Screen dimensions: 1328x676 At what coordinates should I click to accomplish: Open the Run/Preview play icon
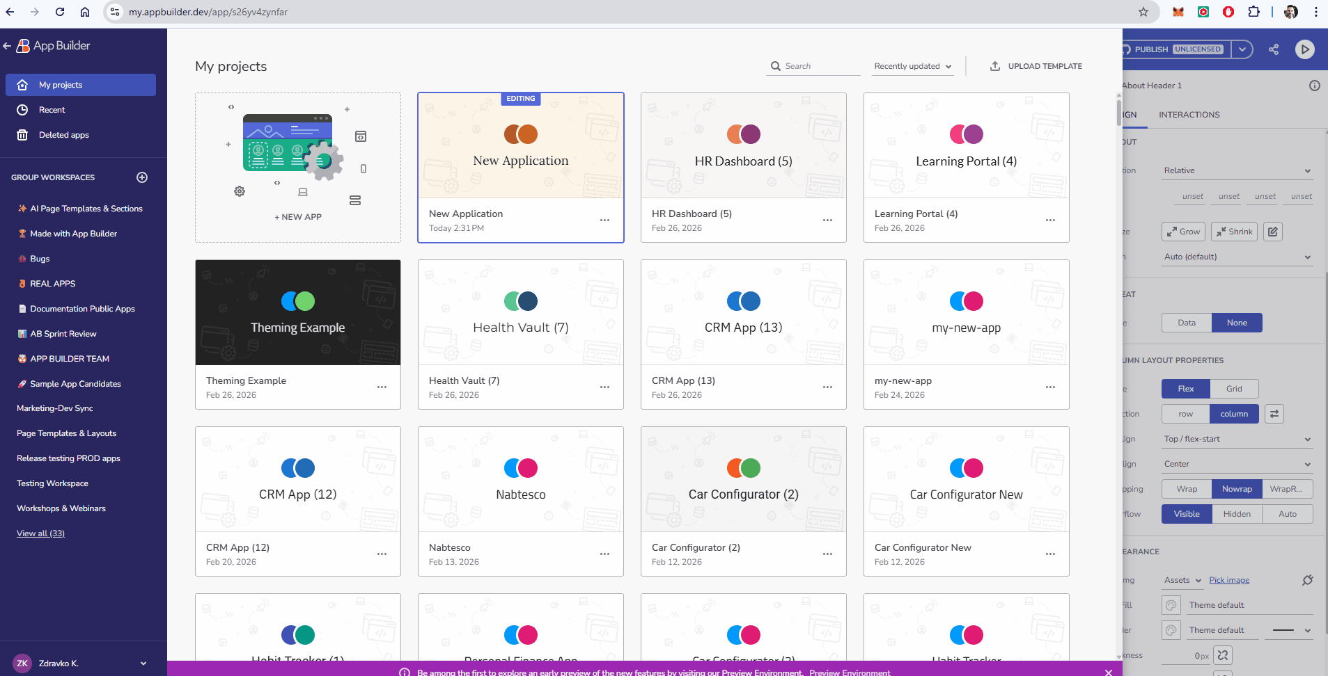1306,49
